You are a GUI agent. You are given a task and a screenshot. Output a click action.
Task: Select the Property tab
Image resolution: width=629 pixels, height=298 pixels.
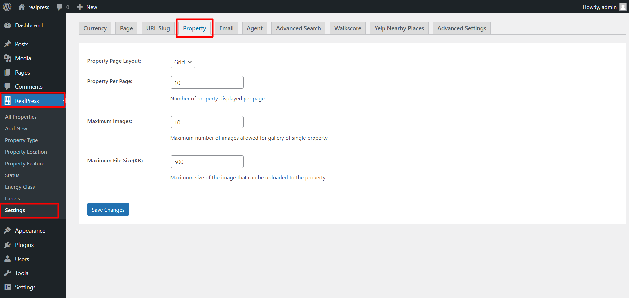(x=194, y=28)
